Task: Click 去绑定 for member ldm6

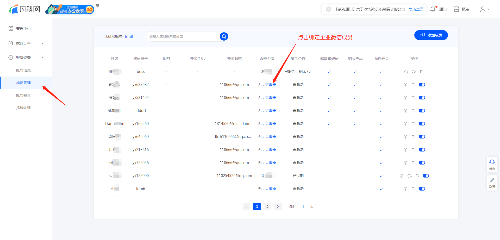Action: (x=271, y=189)
